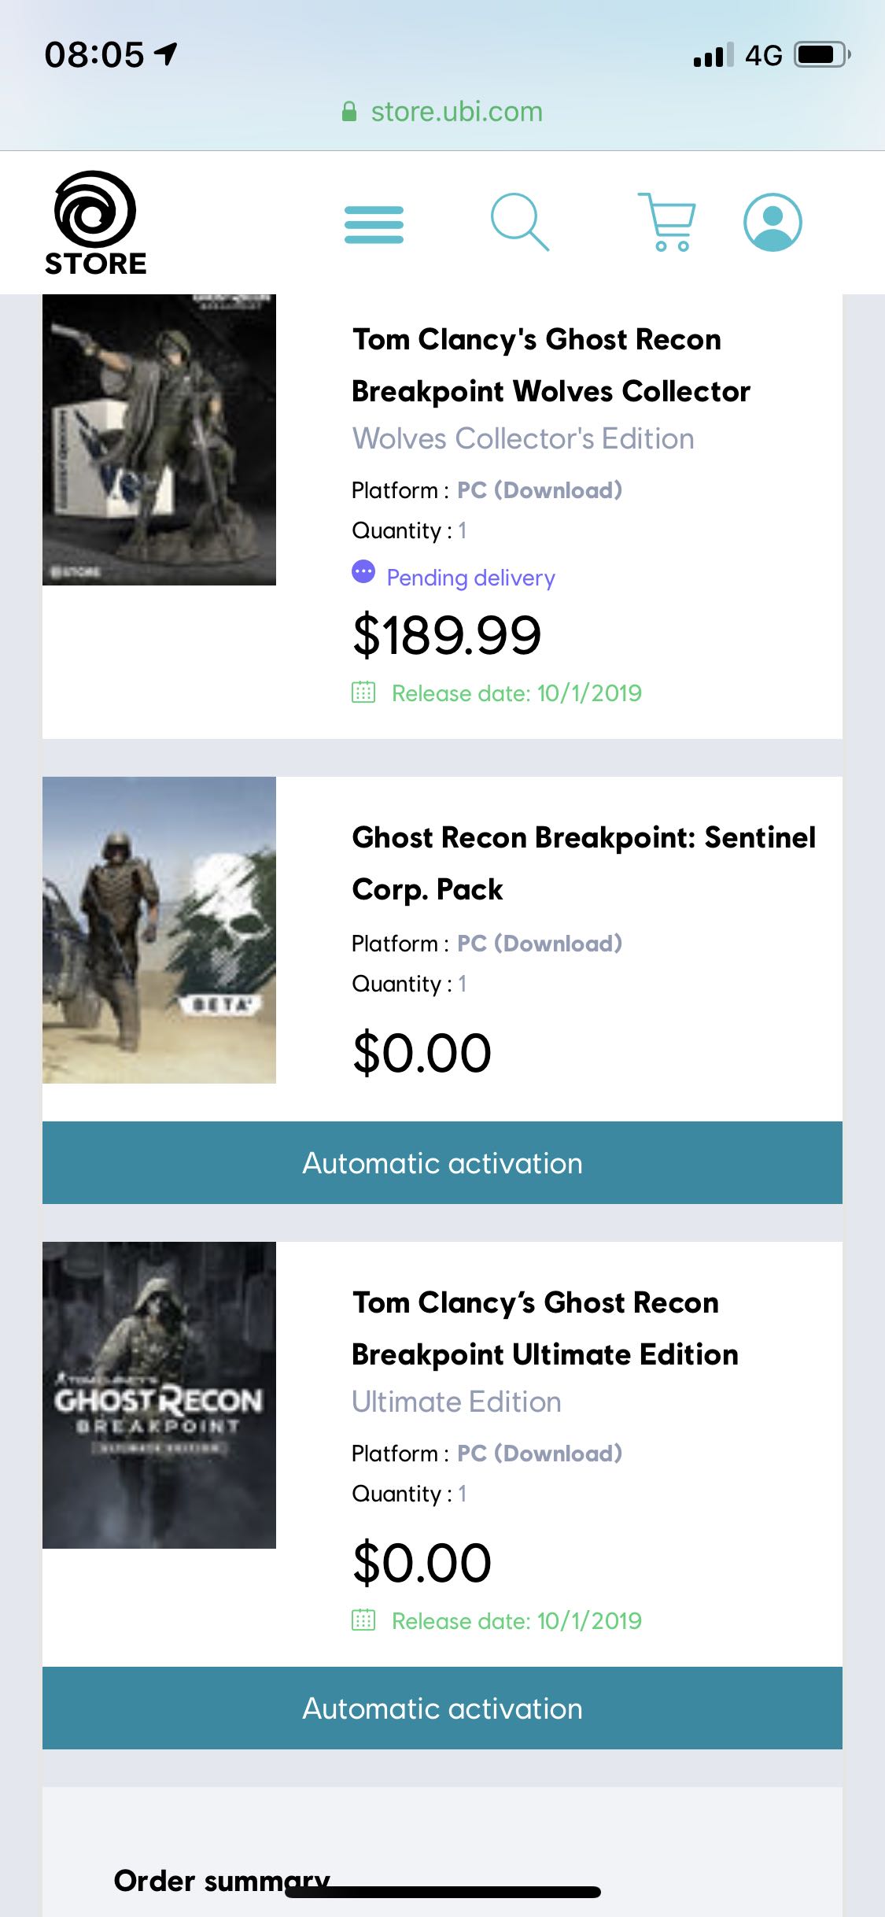The width and height of the screenshot is (885, 1917).
Task: Tap store.ubi.com address bar
Action: [456, 112]
